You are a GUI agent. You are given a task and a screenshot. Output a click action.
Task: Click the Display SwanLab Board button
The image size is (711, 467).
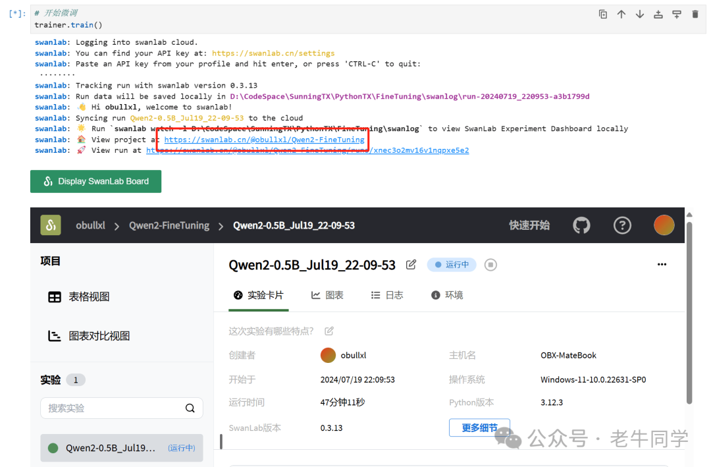[x=95, y=182]
